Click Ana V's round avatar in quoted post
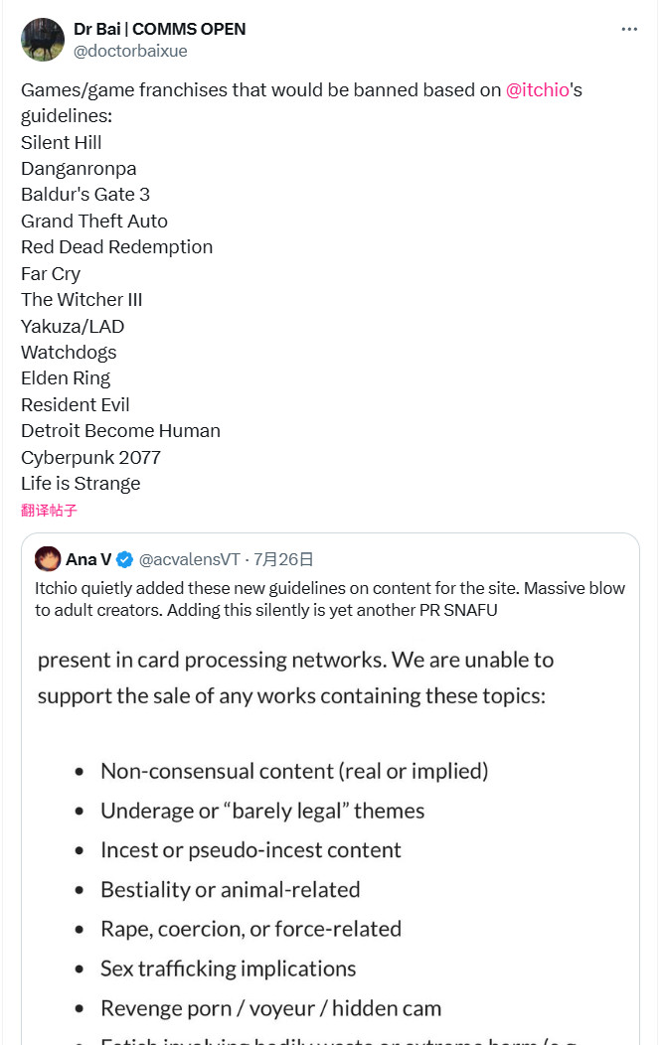This screenshot has height=1045, width=663. [48, 558]
